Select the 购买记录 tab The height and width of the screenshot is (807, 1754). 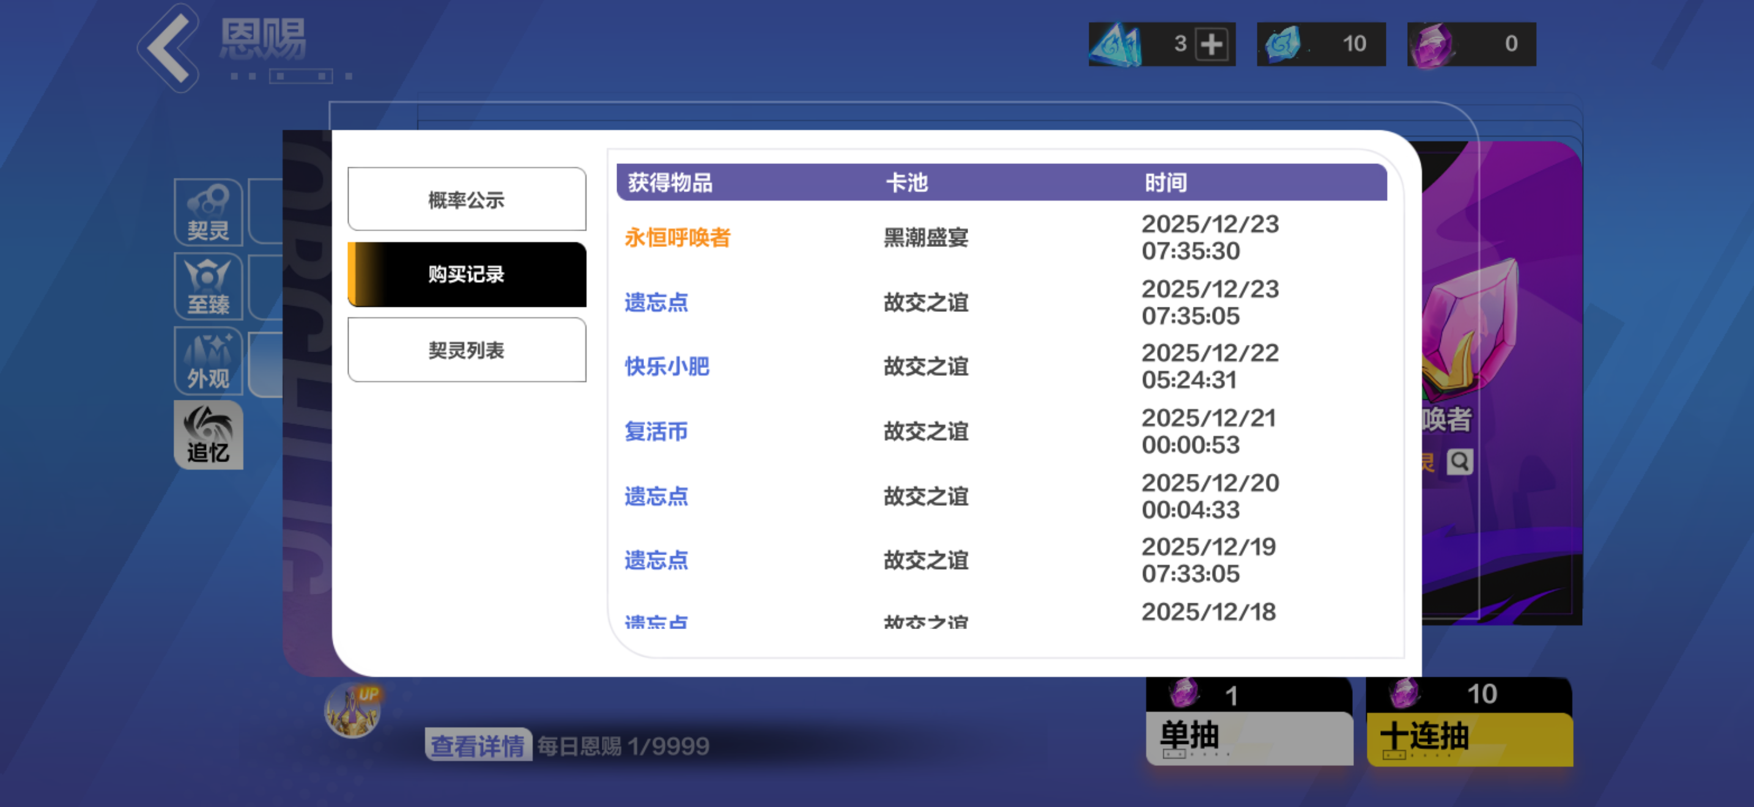click(467, 275)
